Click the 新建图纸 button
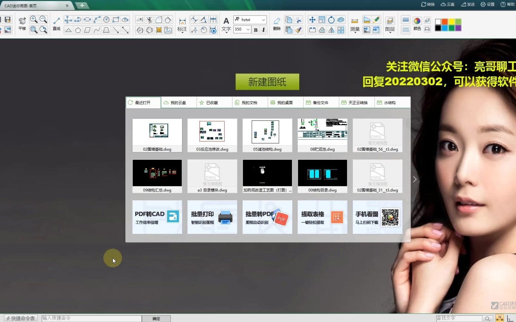 267,82
